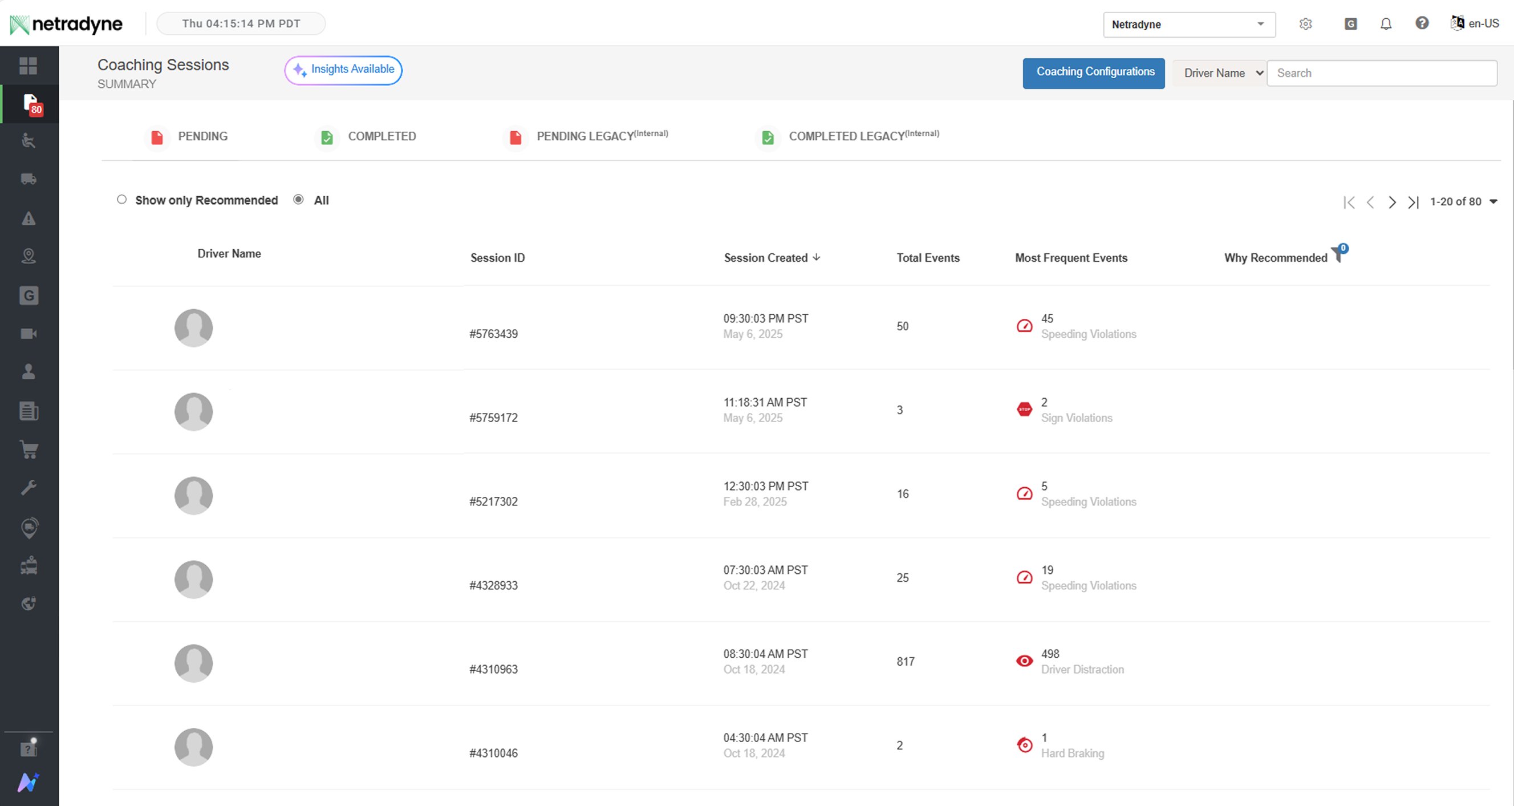
Task: Open the dashboard grid icon in sidebar
Action: click(28, 65)
